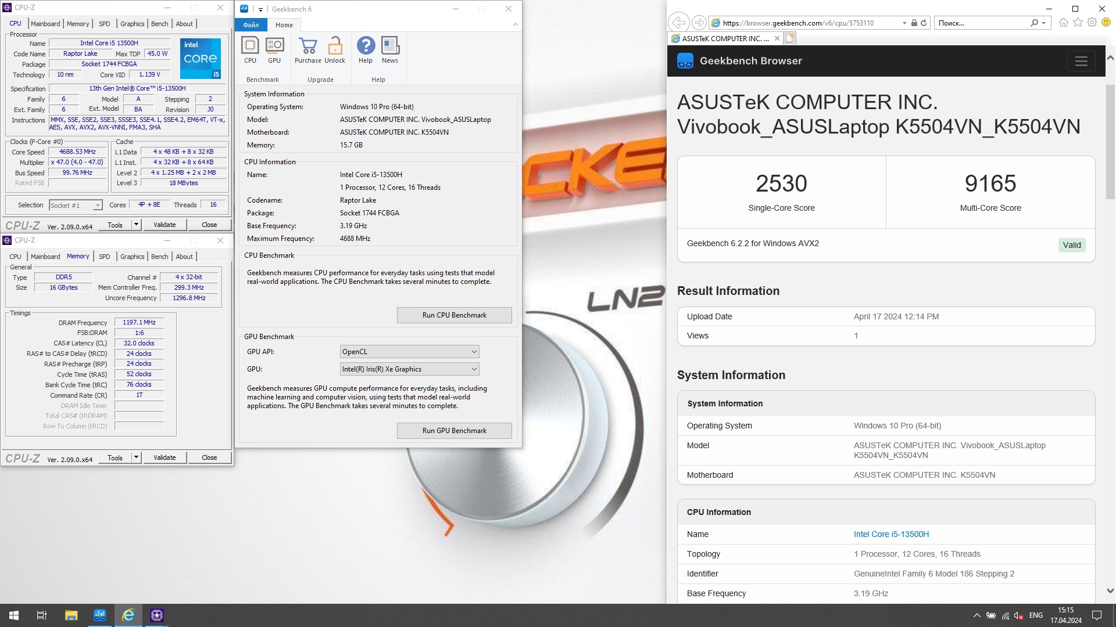Click Tools button in top CPU-Z window
1116x627 pixels.
115,225
